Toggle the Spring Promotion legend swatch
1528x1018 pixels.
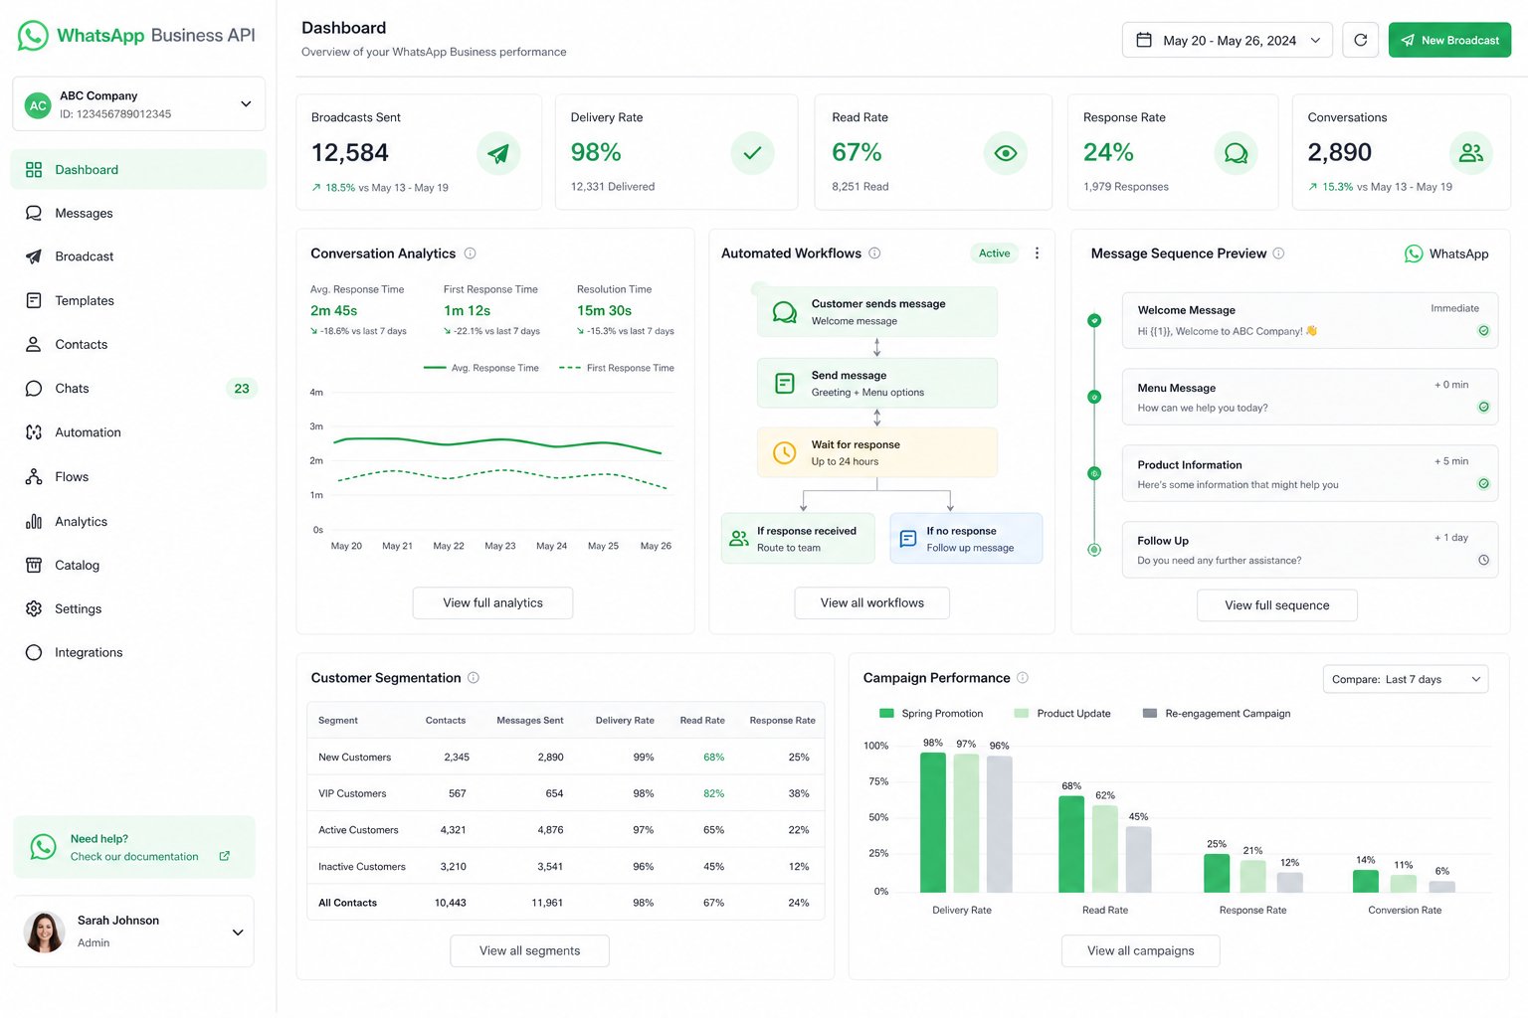tap(887, 713)
